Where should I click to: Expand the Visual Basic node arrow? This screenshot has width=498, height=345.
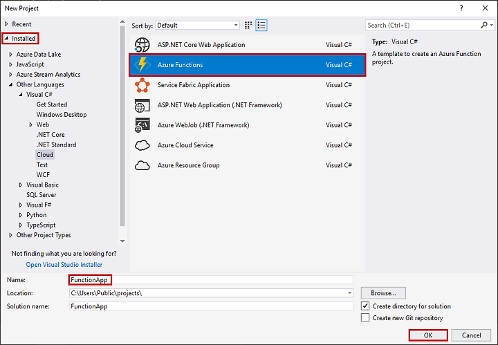click(21, 185)
